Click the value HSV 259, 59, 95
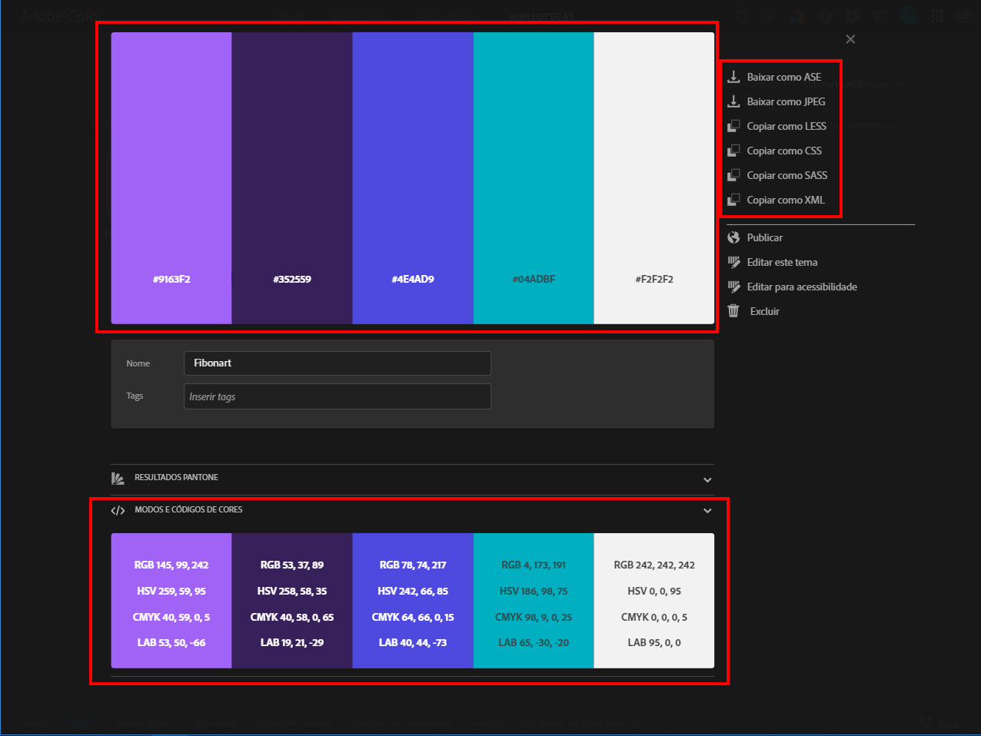981x736 pixels. [x=171, y=591]
